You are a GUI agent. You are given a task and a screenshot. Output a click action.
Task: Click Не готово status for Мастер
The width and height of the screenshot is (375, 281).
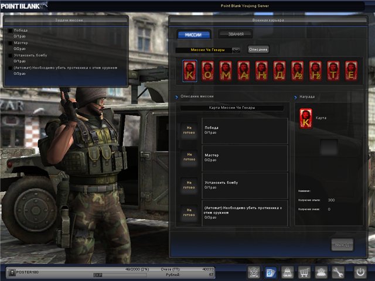[189, 157]
